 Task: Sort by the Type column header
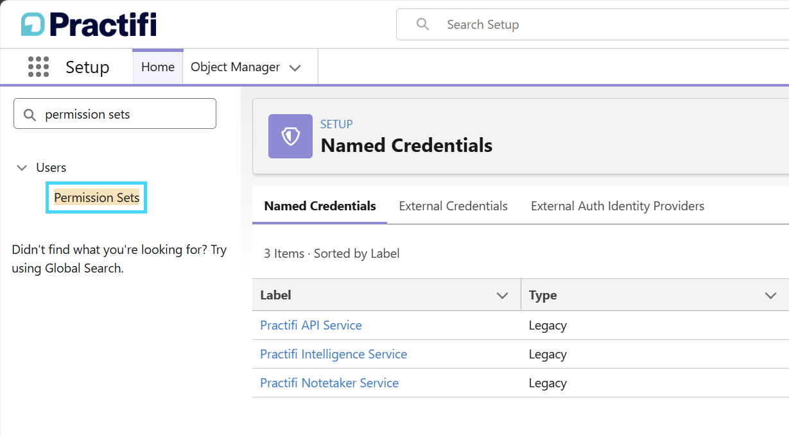542,296
